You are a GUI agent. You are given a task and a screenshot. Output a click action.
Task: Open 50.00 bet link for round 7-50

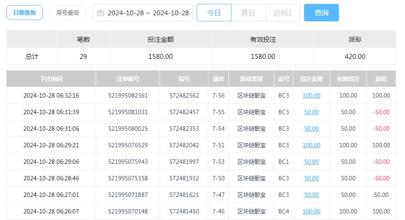(311, 178)
